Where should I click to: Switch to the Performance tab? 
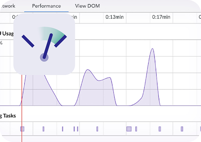46,6
